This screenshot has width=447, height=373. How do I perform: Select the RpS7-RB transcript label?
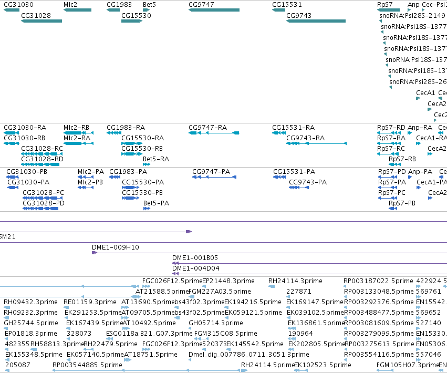(x=402, y=159)
